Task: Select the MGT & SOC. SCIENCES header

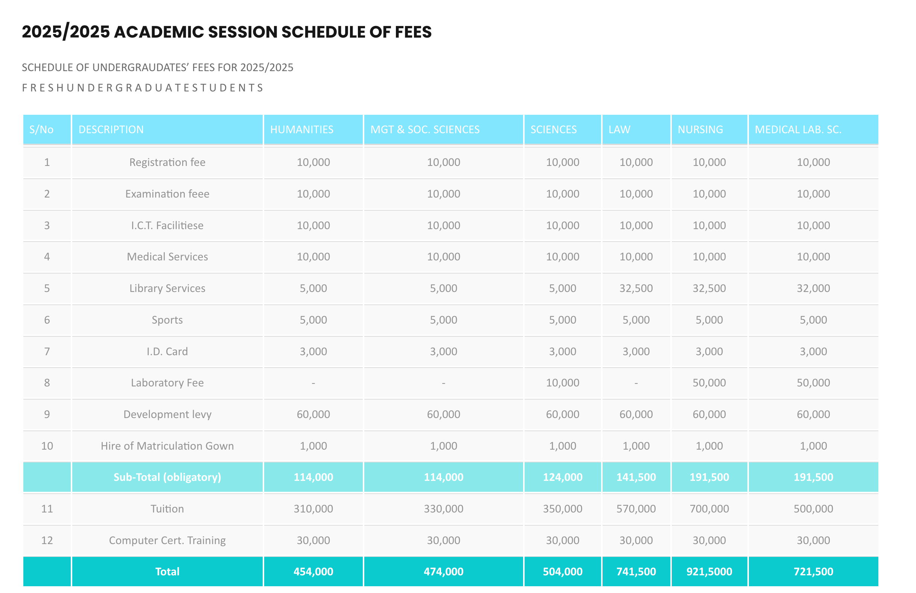Action: pos(443,129)
